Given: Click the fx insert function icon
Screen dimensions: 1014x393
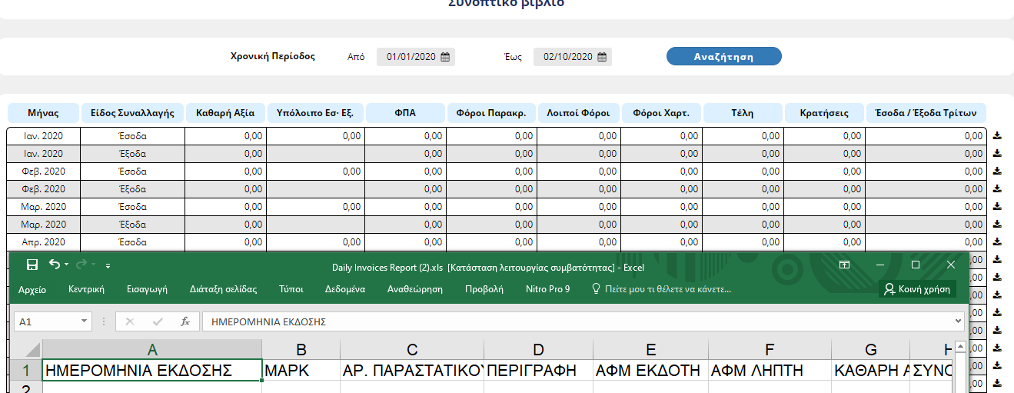Looking at the screenshot, I should pos(185,321).
